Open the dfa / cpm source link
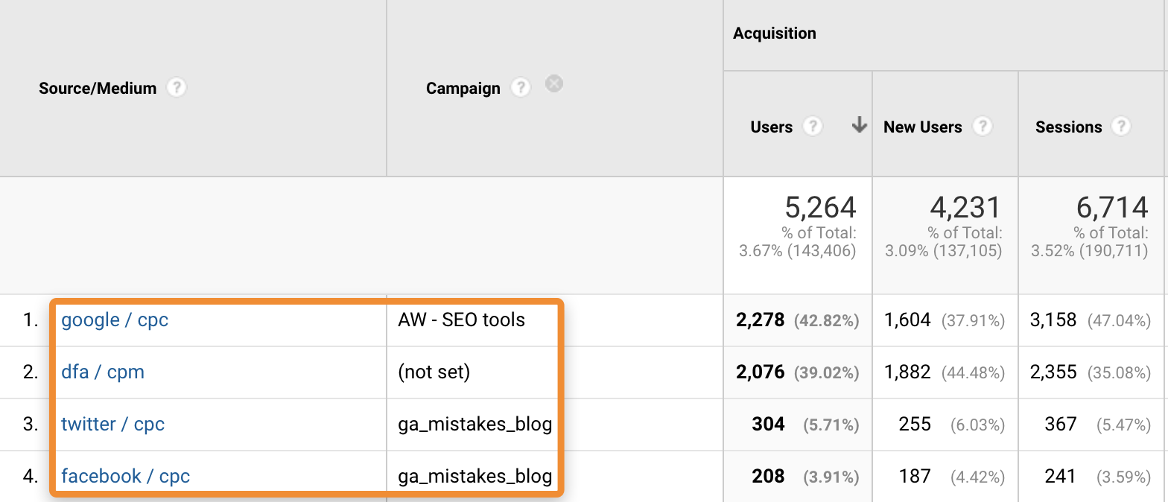The image size is (1168, 502). pos(103,372)
